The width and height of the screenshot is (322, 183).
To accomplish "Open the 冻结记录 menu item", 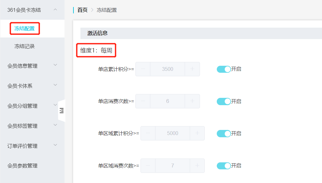I will coord(24,46).
